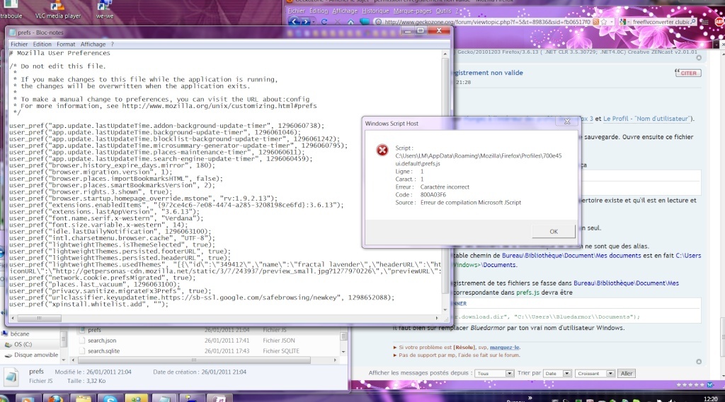Open Firefox Marque-pages menu
The height and width of the screenshot is (402, 725).
coord(412,11)
